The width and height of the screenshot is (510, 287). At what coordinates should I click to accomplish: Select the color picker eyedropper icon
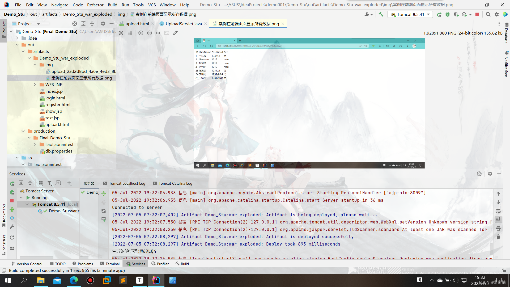coord(175,33)
